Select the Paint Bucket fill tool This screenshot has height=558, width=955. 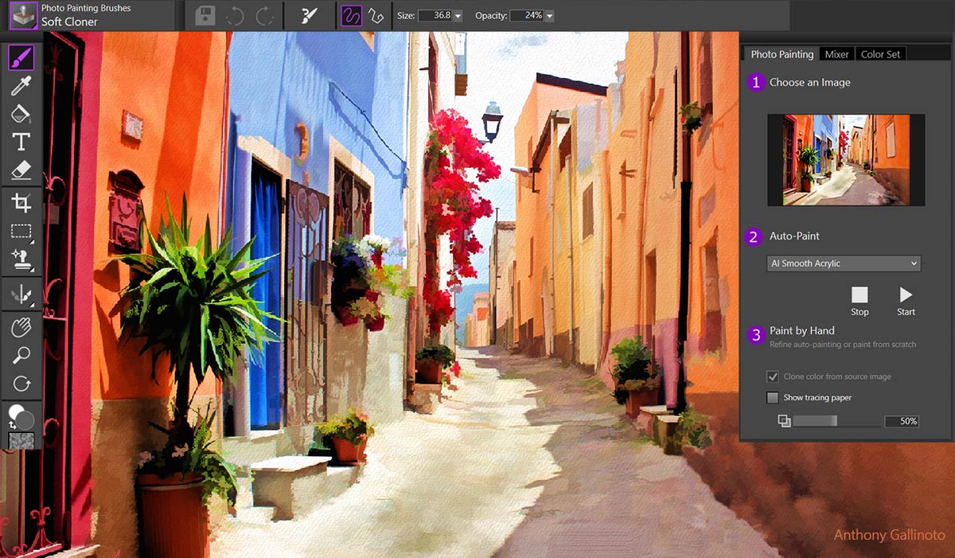coord(21,114)
